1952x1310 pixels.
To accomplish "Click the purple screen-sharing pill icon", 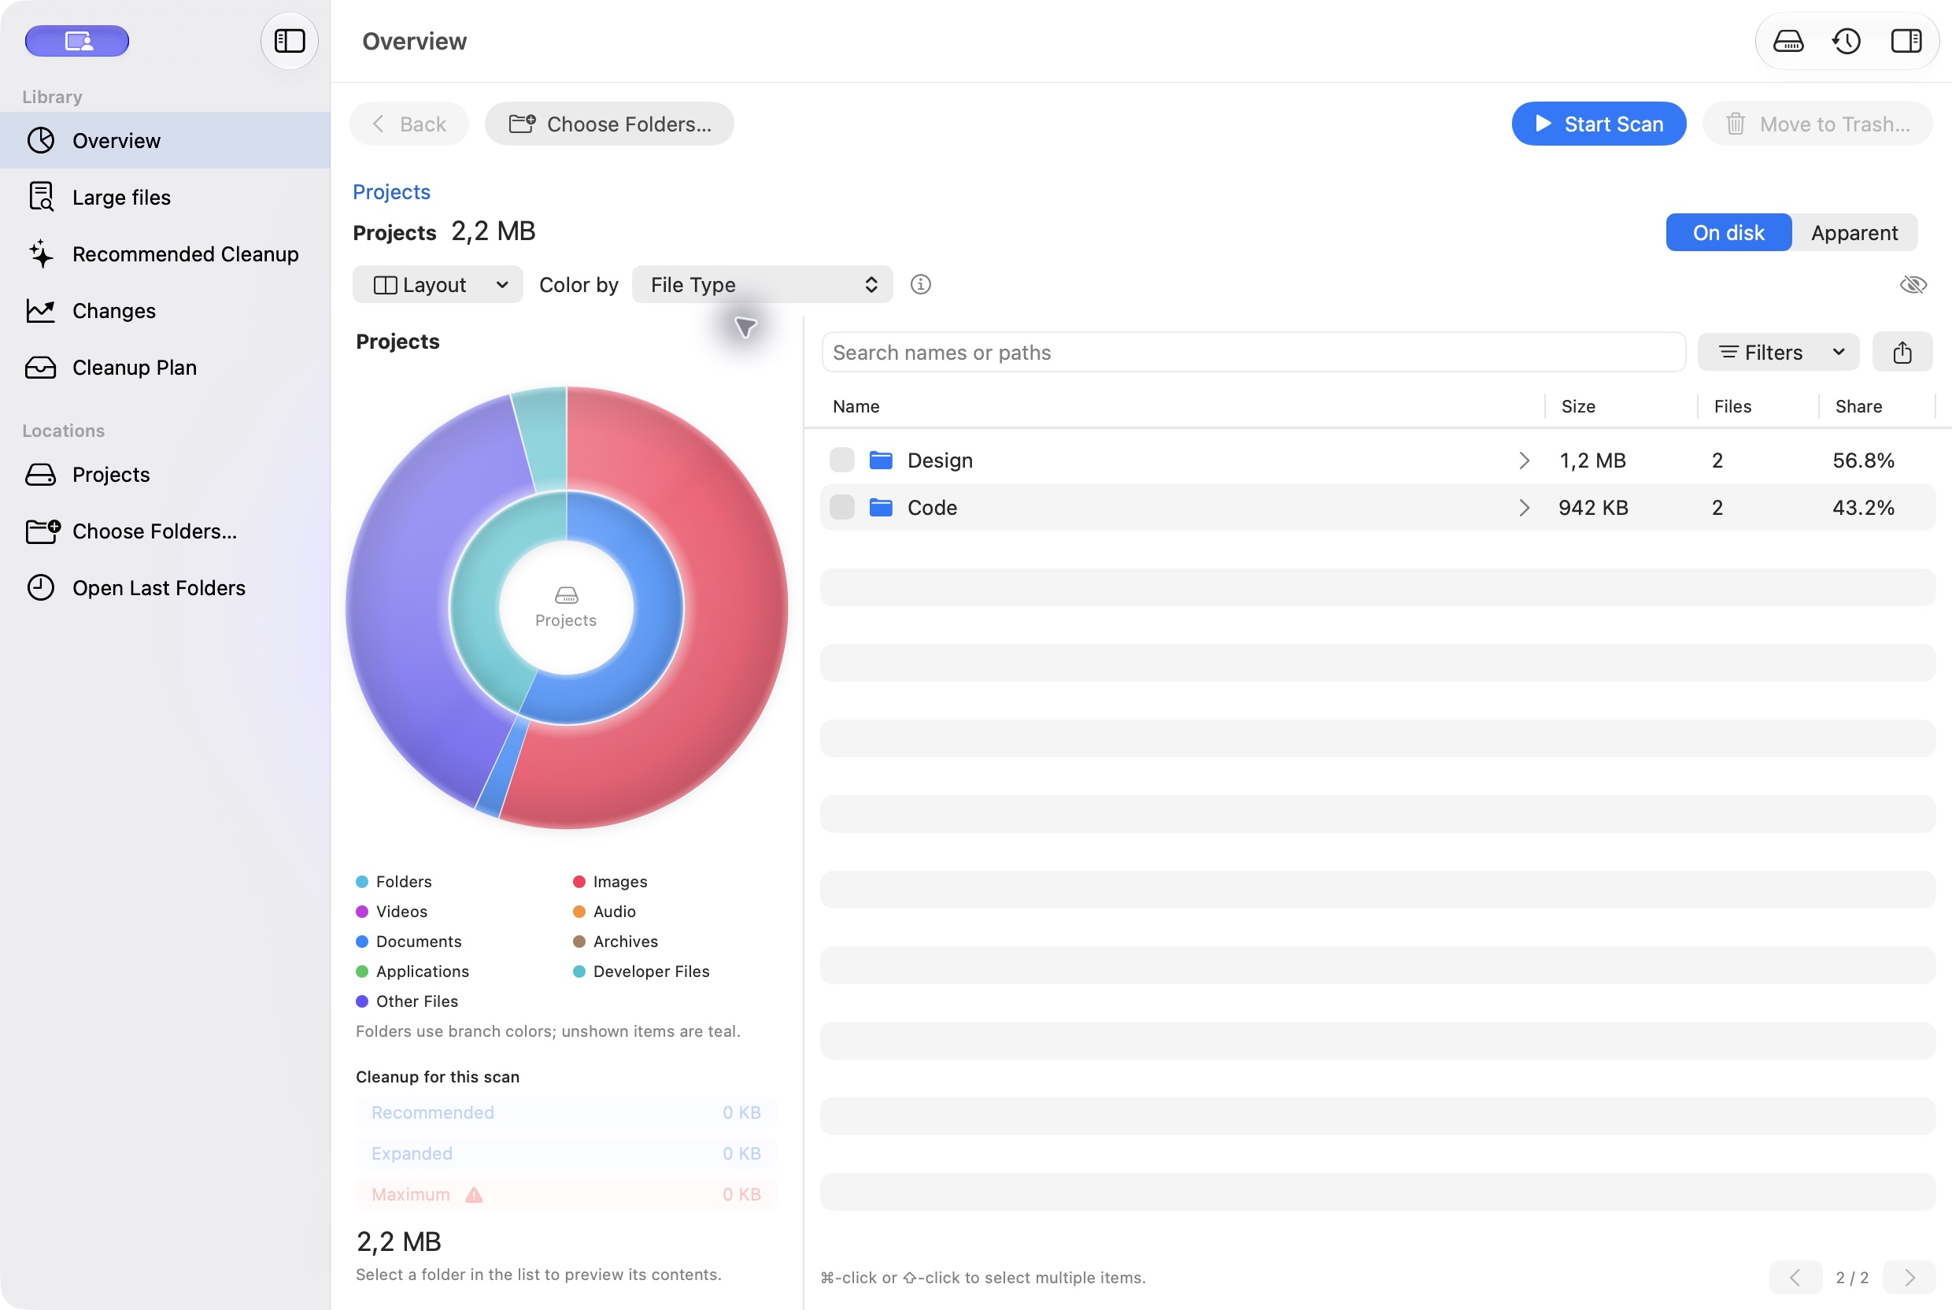I will tap(77, 41).
